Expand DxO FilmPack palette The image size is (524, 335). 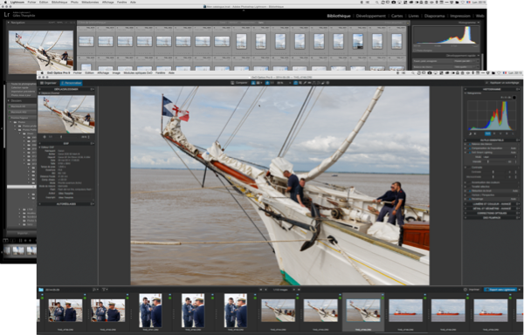[492, 217]
